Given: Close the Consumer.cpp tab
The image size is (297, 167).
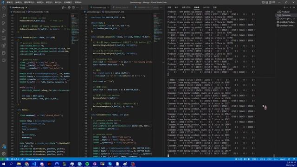Looking at the screenshot, I should point(108,7).
